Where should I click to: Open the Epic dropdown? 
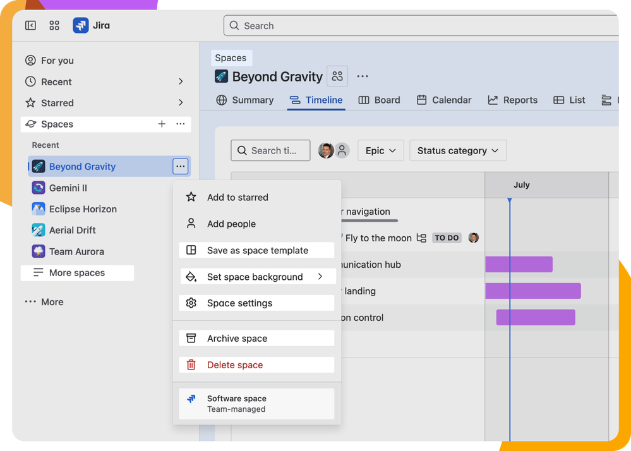point(381,150)
